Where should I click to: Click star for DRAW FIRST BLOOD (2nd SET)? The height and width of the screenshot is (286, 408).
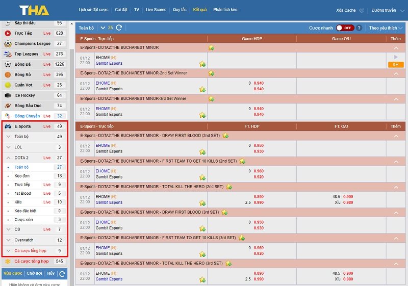click(x=225, y=136)
